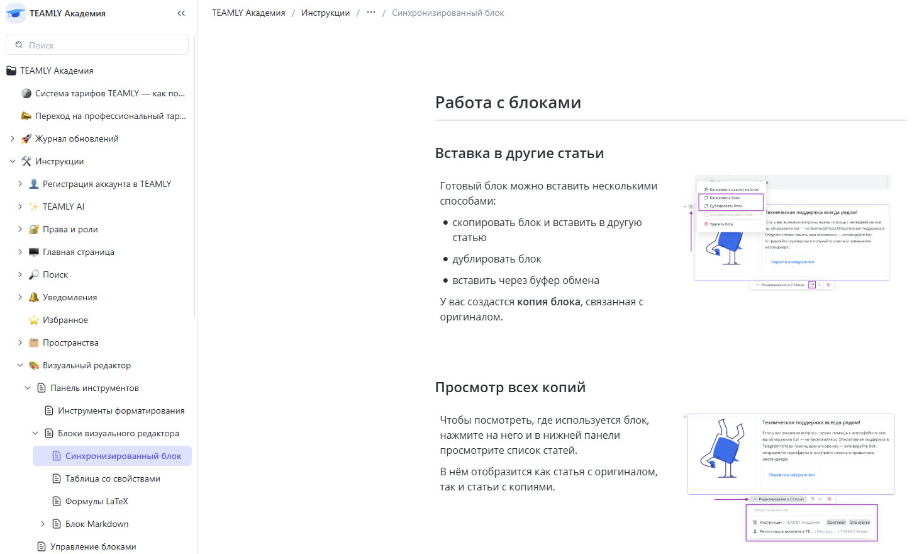Go to Инструкции in the breadcrumbs

325,13
